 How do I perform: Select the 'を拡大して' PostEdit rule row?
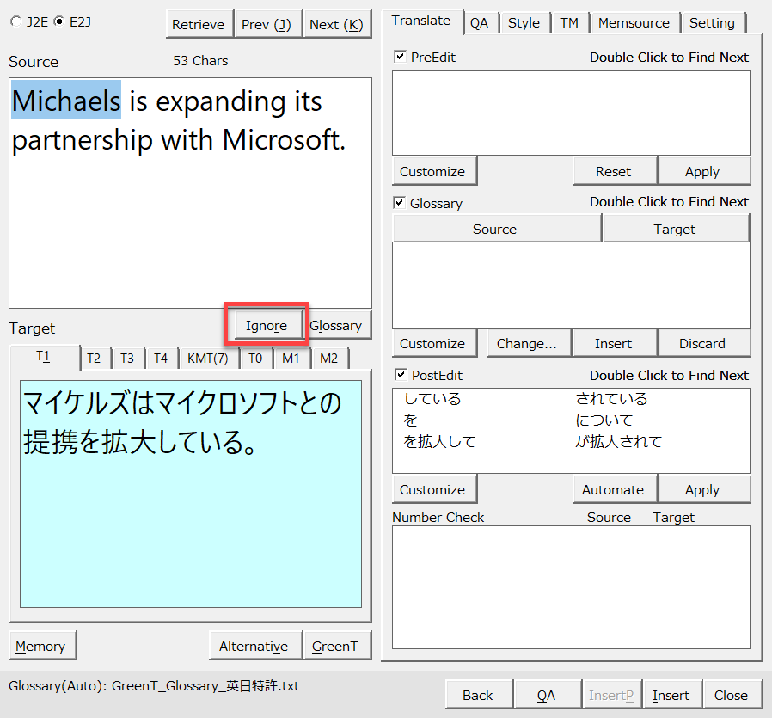tap(439, 441)
